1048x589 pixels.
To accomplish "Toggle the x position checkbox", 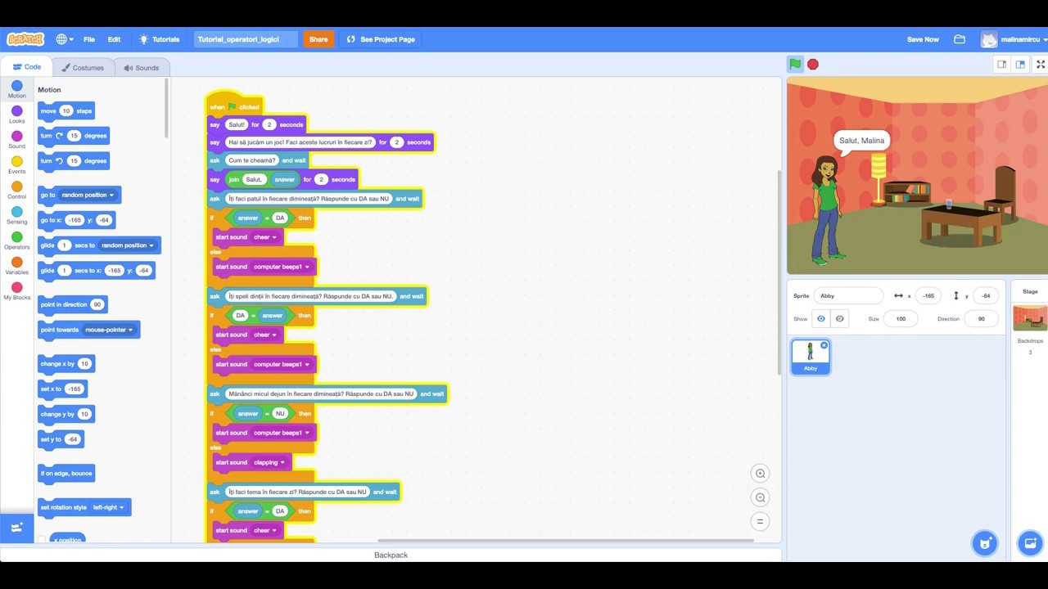I will [x=42, y=540].
